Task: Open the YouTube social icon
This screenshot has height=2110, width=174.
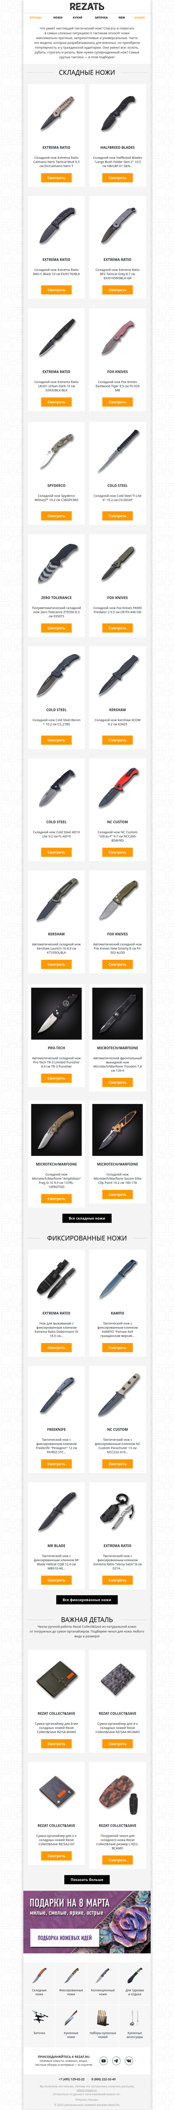Action: click(x=104, y=2061)
